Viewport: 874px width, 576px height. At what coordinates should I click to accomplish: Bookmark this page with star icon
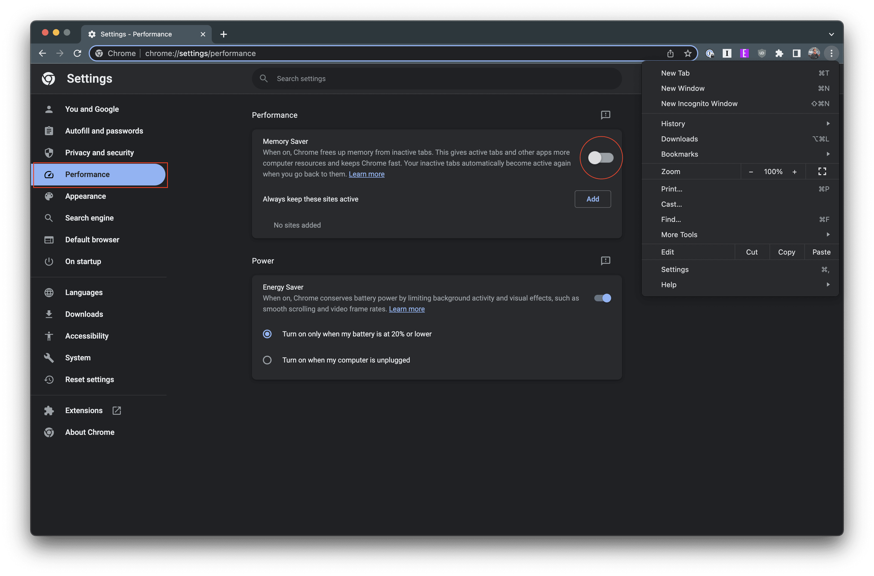(688, 53)
